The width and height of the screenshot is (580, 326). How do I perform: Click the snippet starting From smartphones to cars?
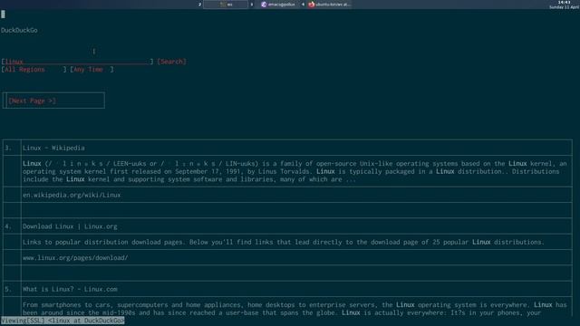point(295,309)
